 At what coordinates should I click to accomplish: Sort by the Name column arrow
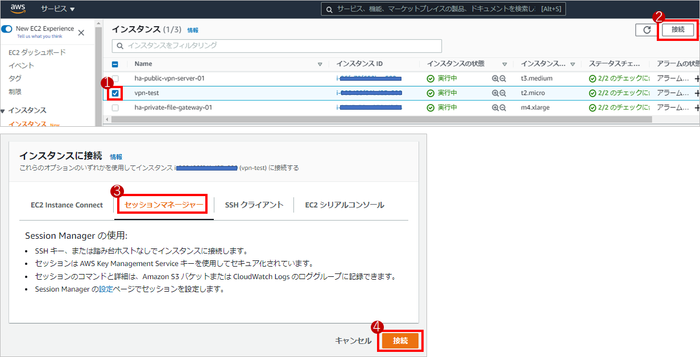(x=320, y=64)
